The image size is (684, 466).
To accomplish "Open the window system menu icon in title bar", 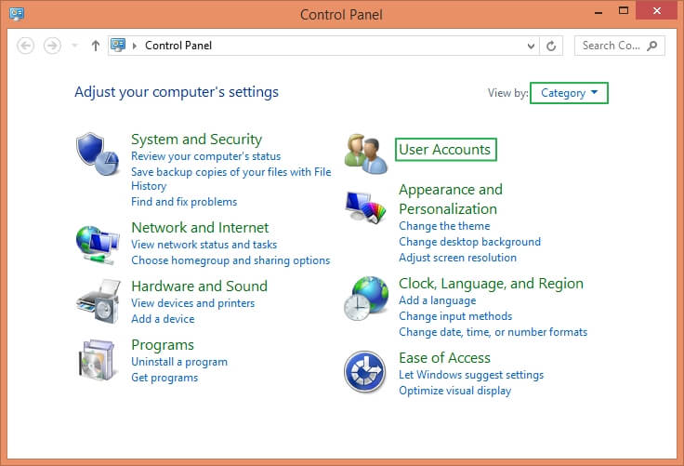I will [x=17, y=14].
